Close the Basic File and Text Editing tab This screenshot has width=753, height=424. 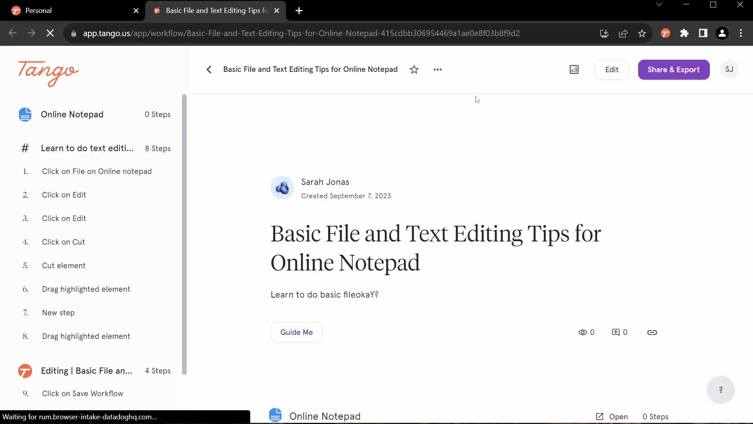[x=277, y=11]
